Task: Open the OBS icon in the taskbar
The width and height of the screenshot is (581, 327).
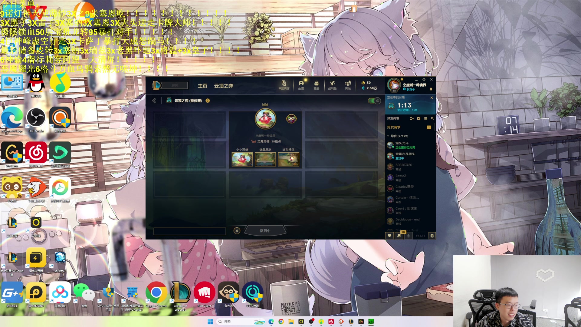Action: pyautogui.click(x=311, y=322)
